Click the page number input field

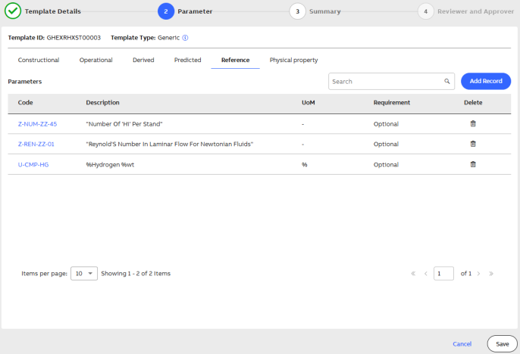pyautogui.click(x=443, y=273)
